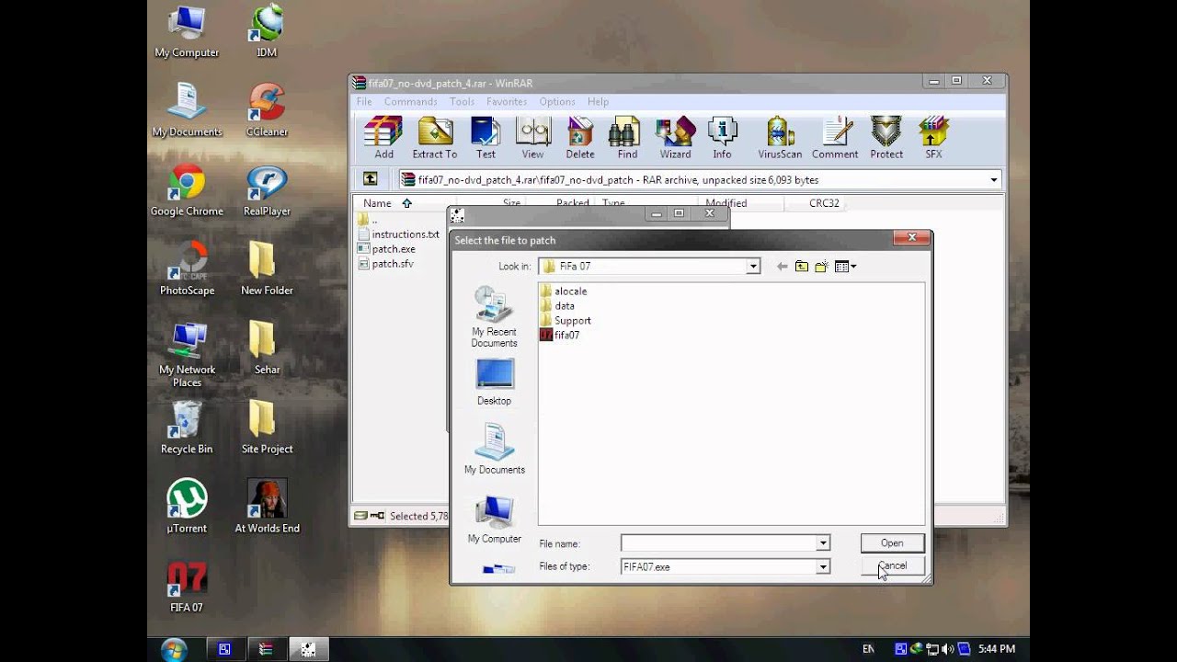Go back in the file dialog
The height and width of the screenshot is (662, 1177).
[782, 267]
